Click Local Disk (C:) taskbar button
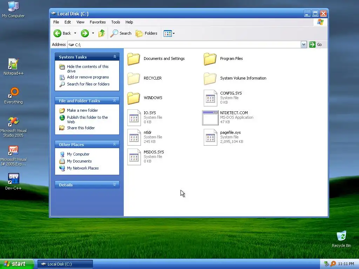 click(65, 264)
